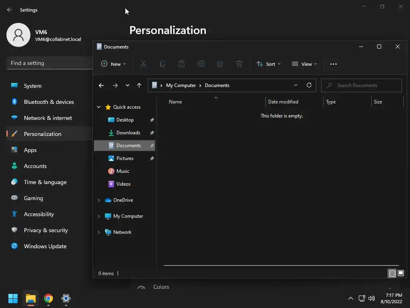Click the Paste clipboard icon
Viewport: 410px width, 308px height.
(182, 64)
